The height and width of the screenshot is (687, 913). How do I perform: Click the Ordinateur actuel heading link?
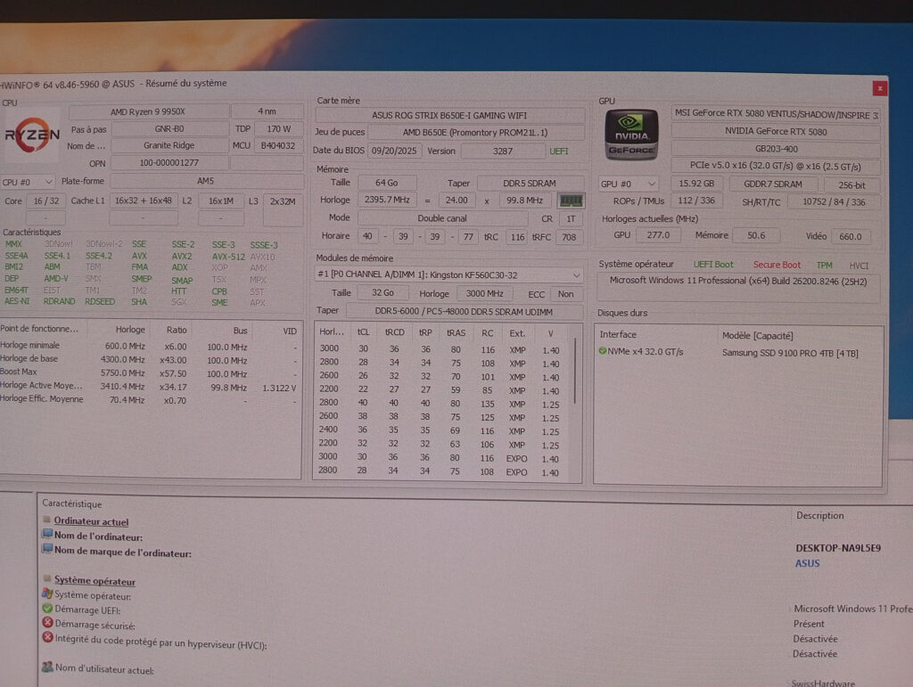92,521
